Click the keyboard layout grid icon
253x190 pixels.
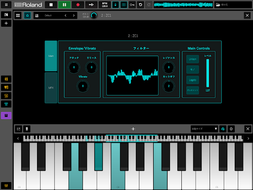pyautogui.click(x=18, y=129)
